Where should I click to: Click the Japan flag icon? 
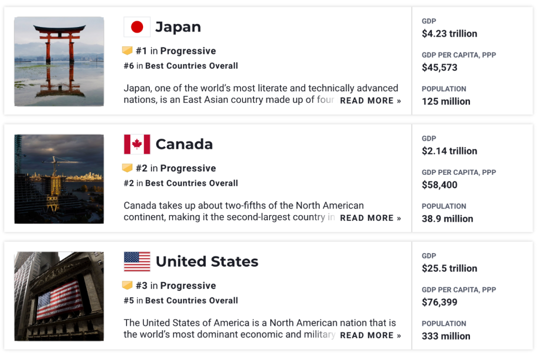tap(137, 27)
